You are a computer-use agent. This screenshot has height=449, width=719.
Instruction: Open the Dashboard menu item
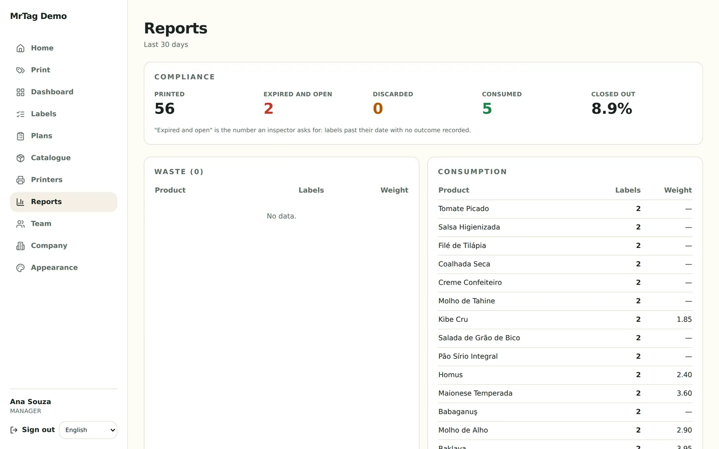pyautogui.click(x=63, y=92)
